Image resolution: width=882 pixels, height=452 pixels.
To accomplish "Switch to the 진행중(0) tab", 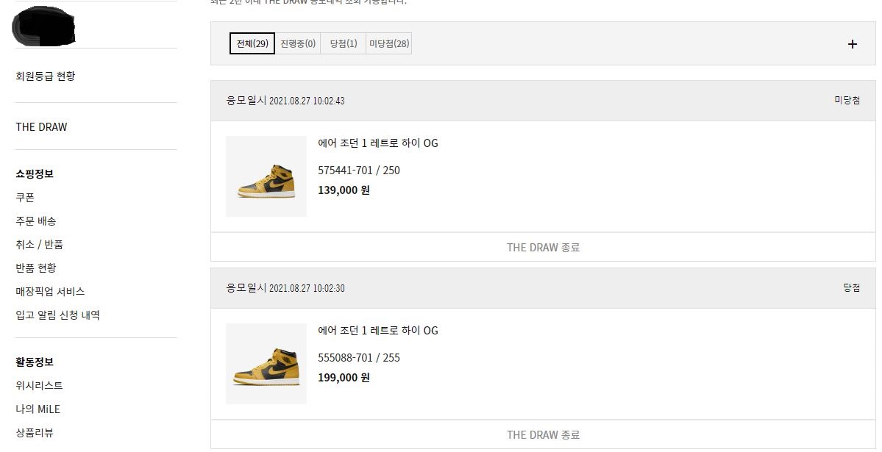I will (x=298, y=43).
